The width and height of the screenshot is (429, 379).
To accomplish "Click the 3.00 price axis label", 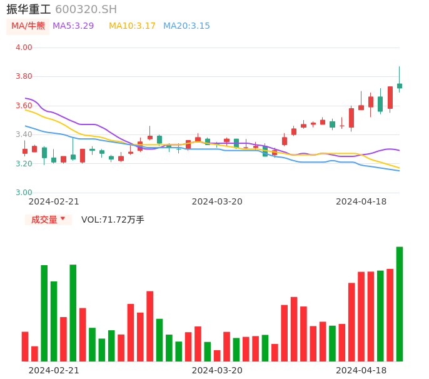I will 24,193.
